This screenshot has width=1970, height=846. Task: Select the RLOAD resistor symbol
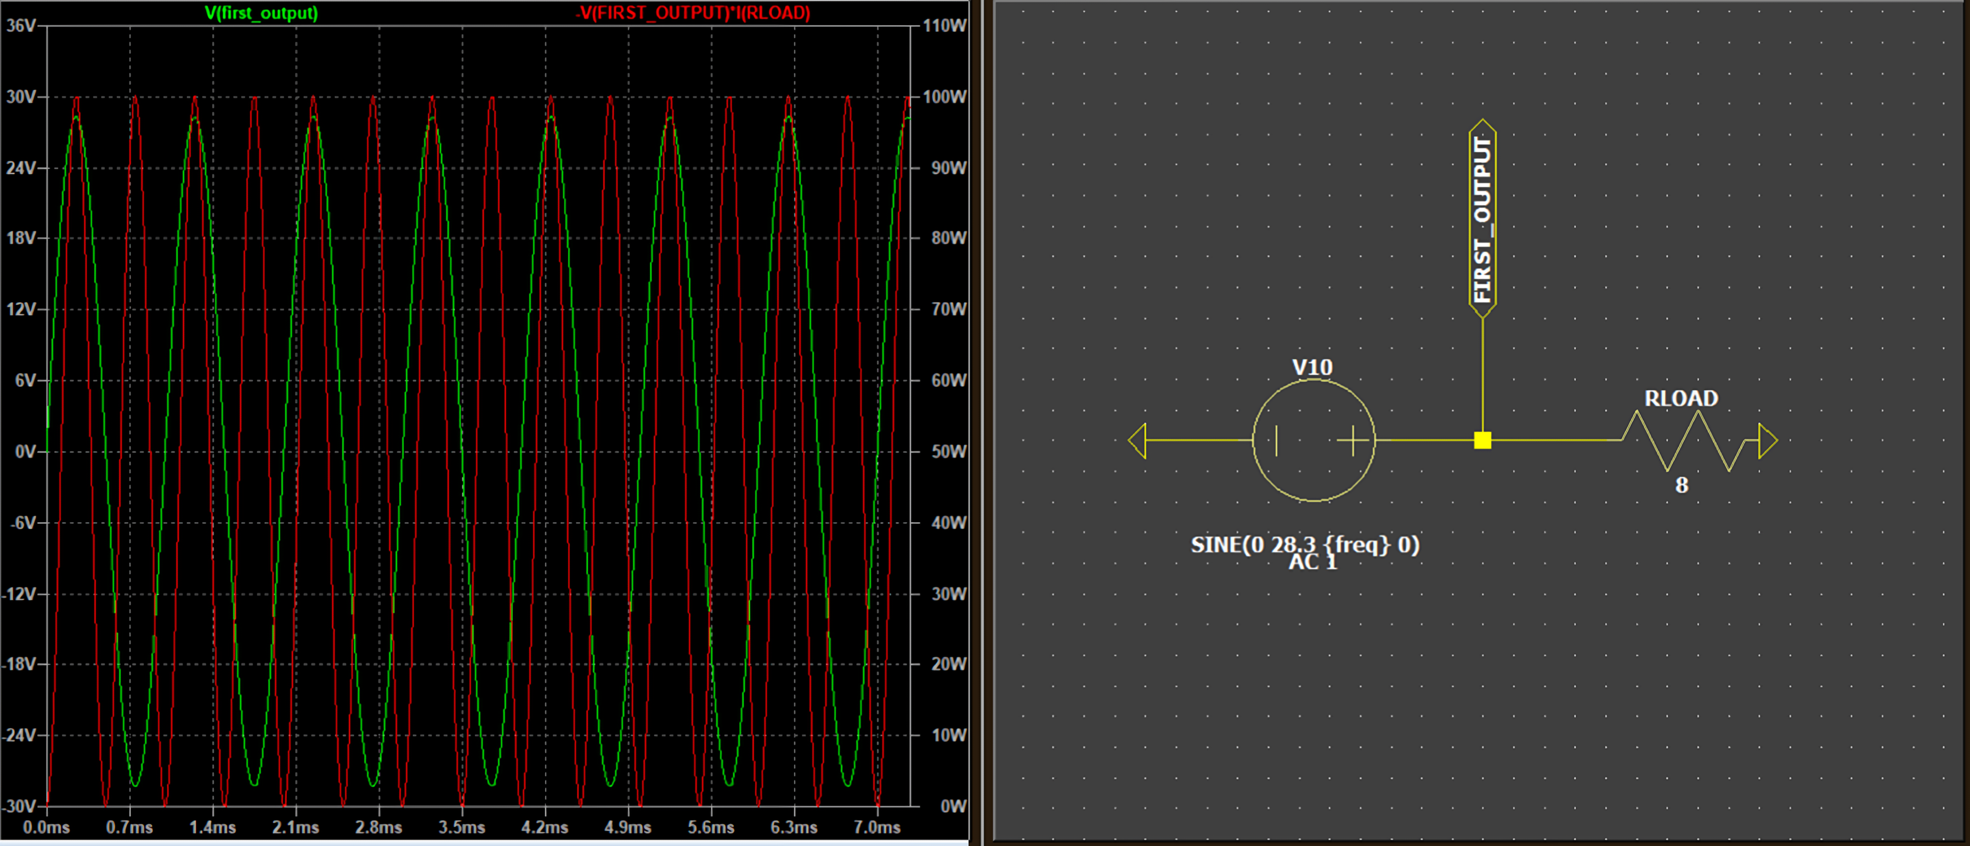point(1683,440)
